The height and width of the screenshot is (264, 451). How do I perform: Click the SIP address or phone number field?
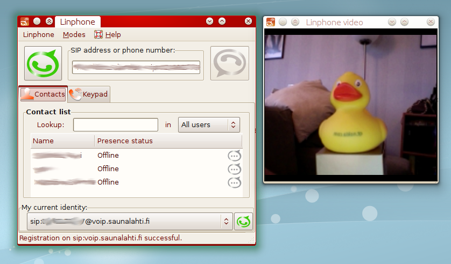click(136, 68)
